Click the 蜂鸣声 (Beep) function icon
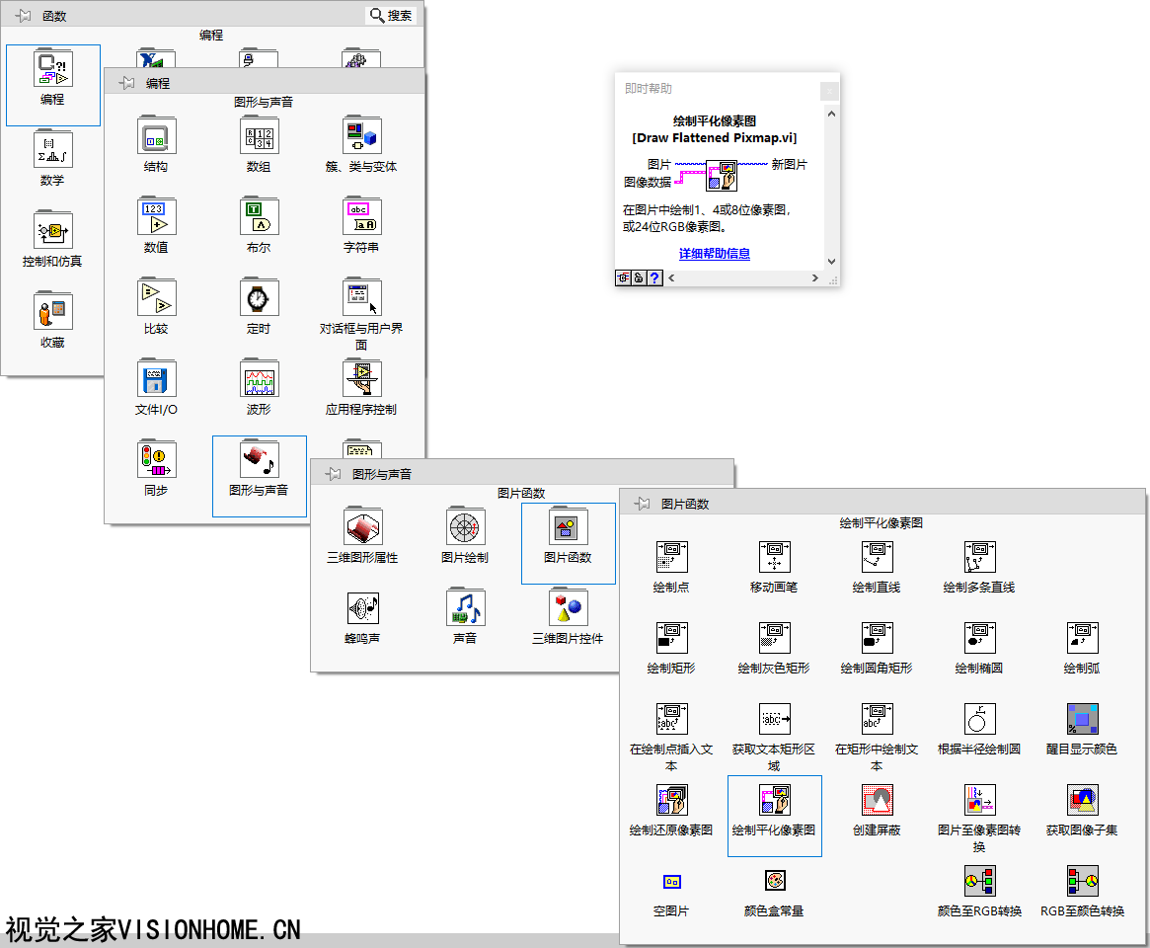The image size is (1150, 948). point(362,609)
